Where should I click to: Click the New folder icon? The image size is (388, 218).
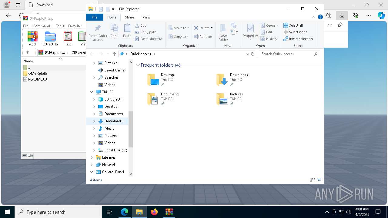pos(223,28)
